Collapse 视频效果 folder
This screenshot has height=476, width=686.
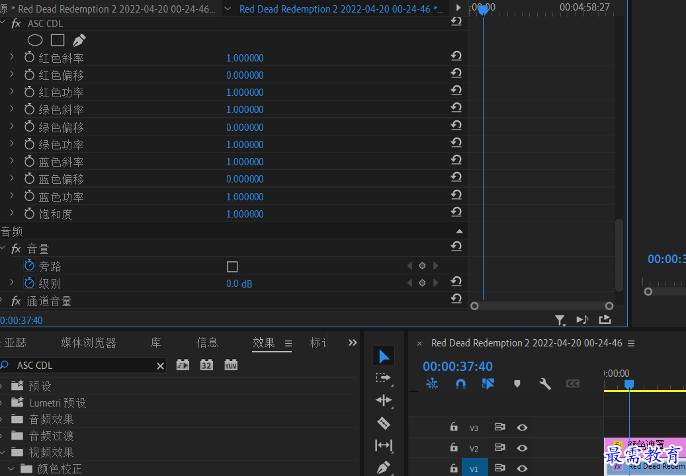[2, 452]
